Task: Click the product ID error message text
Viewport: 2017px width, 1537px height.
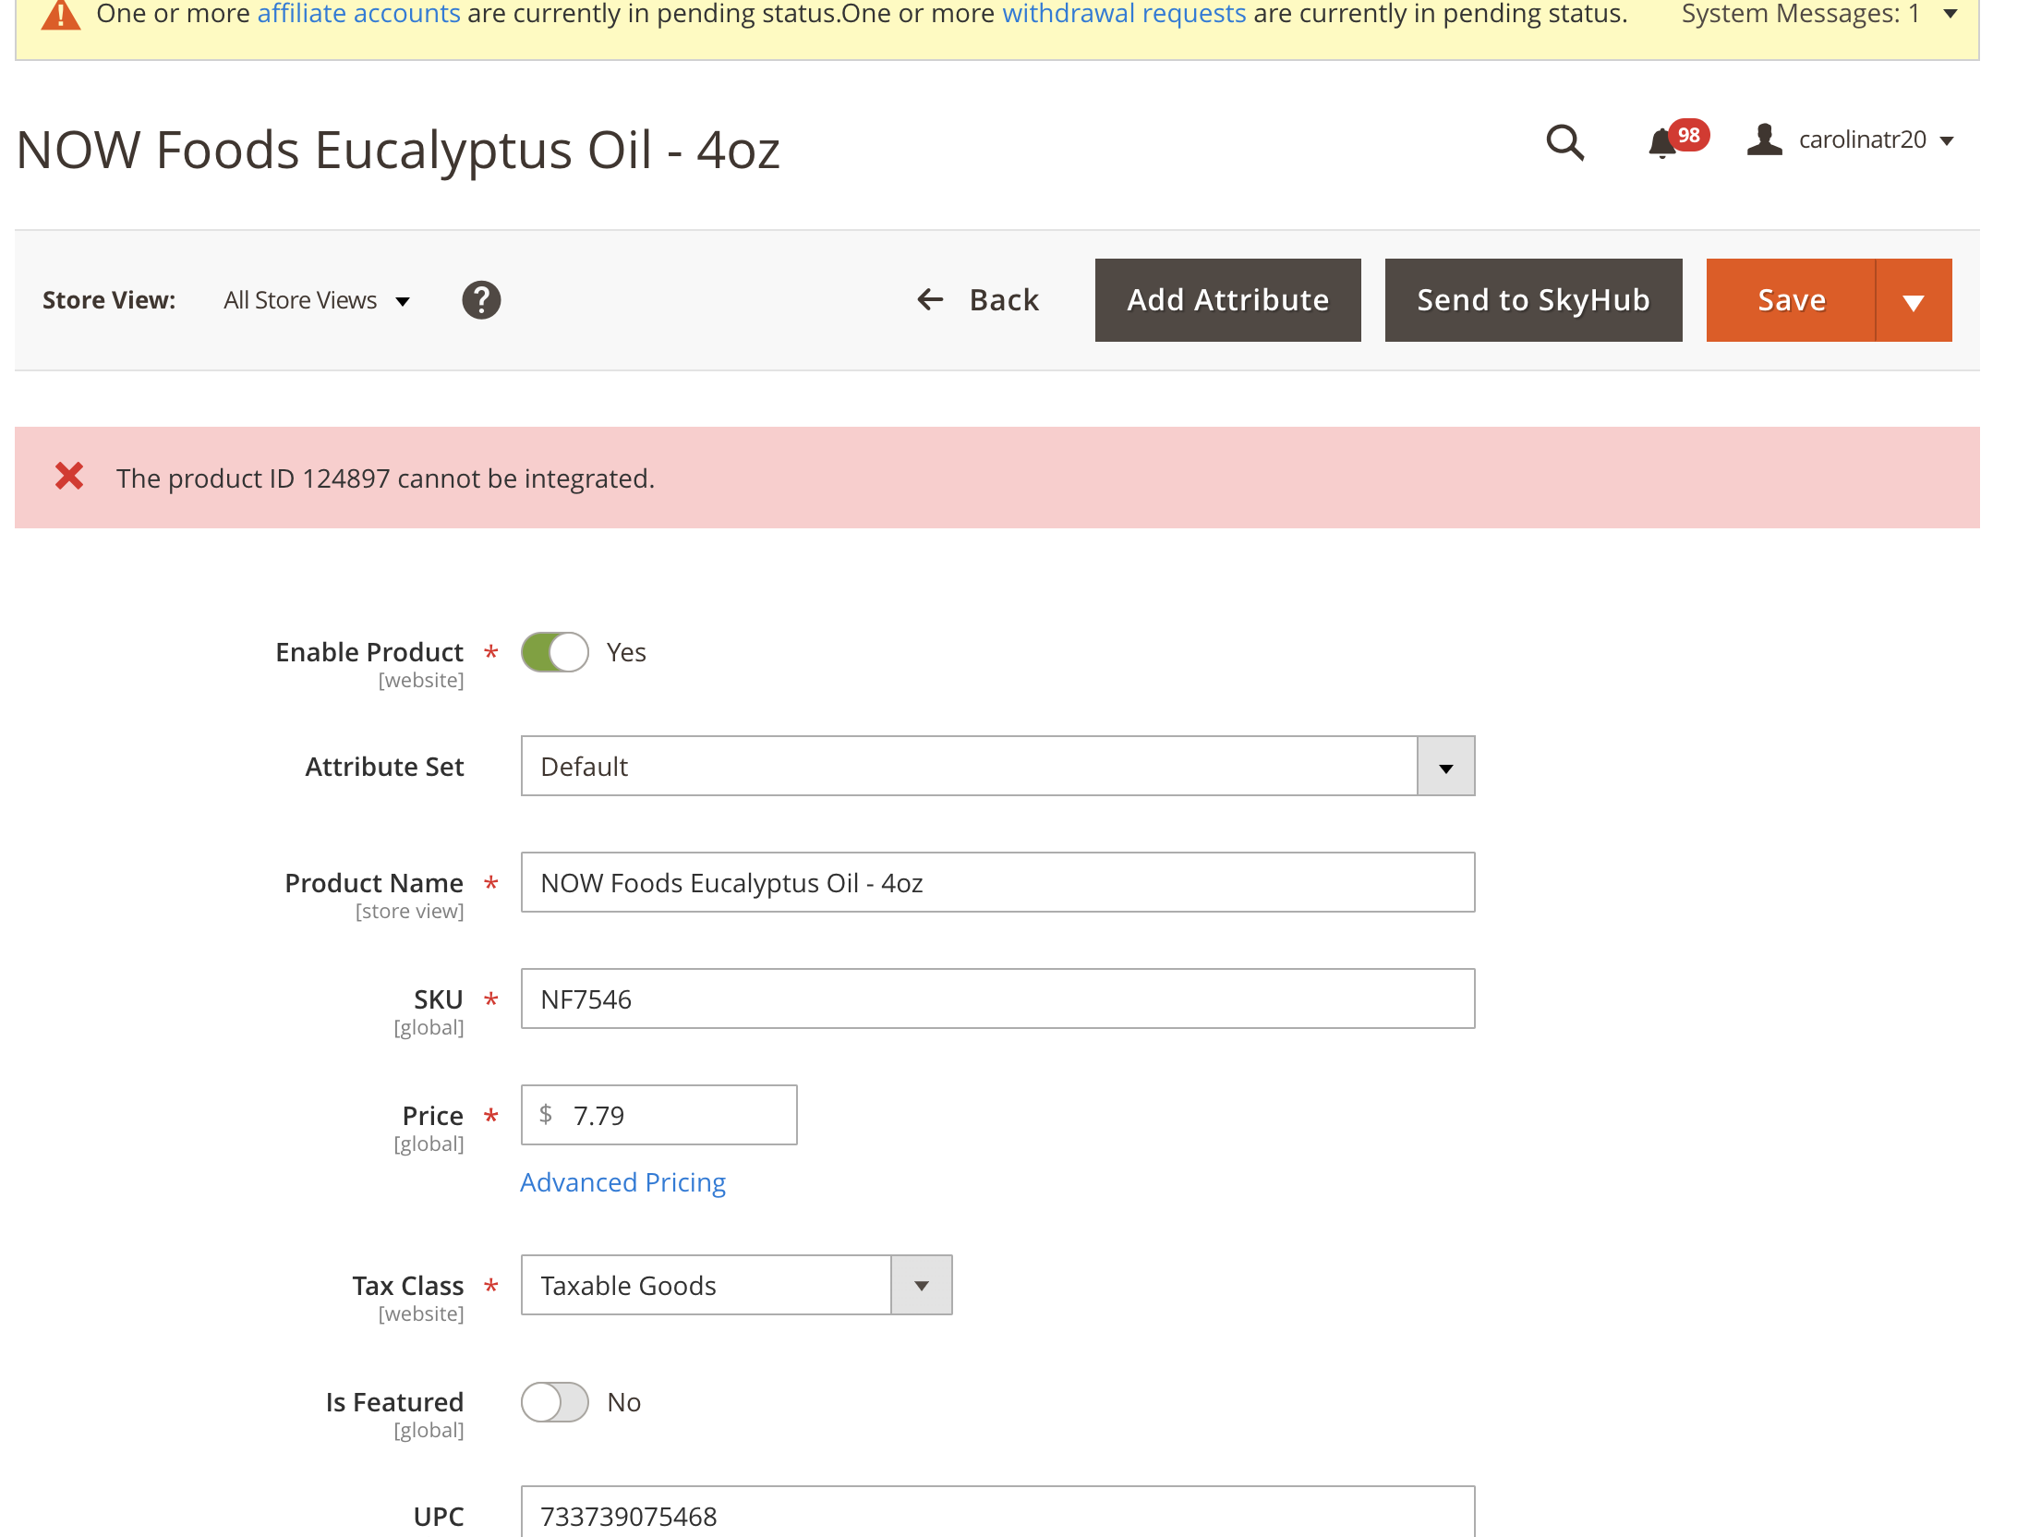Action: coord(385,478)
